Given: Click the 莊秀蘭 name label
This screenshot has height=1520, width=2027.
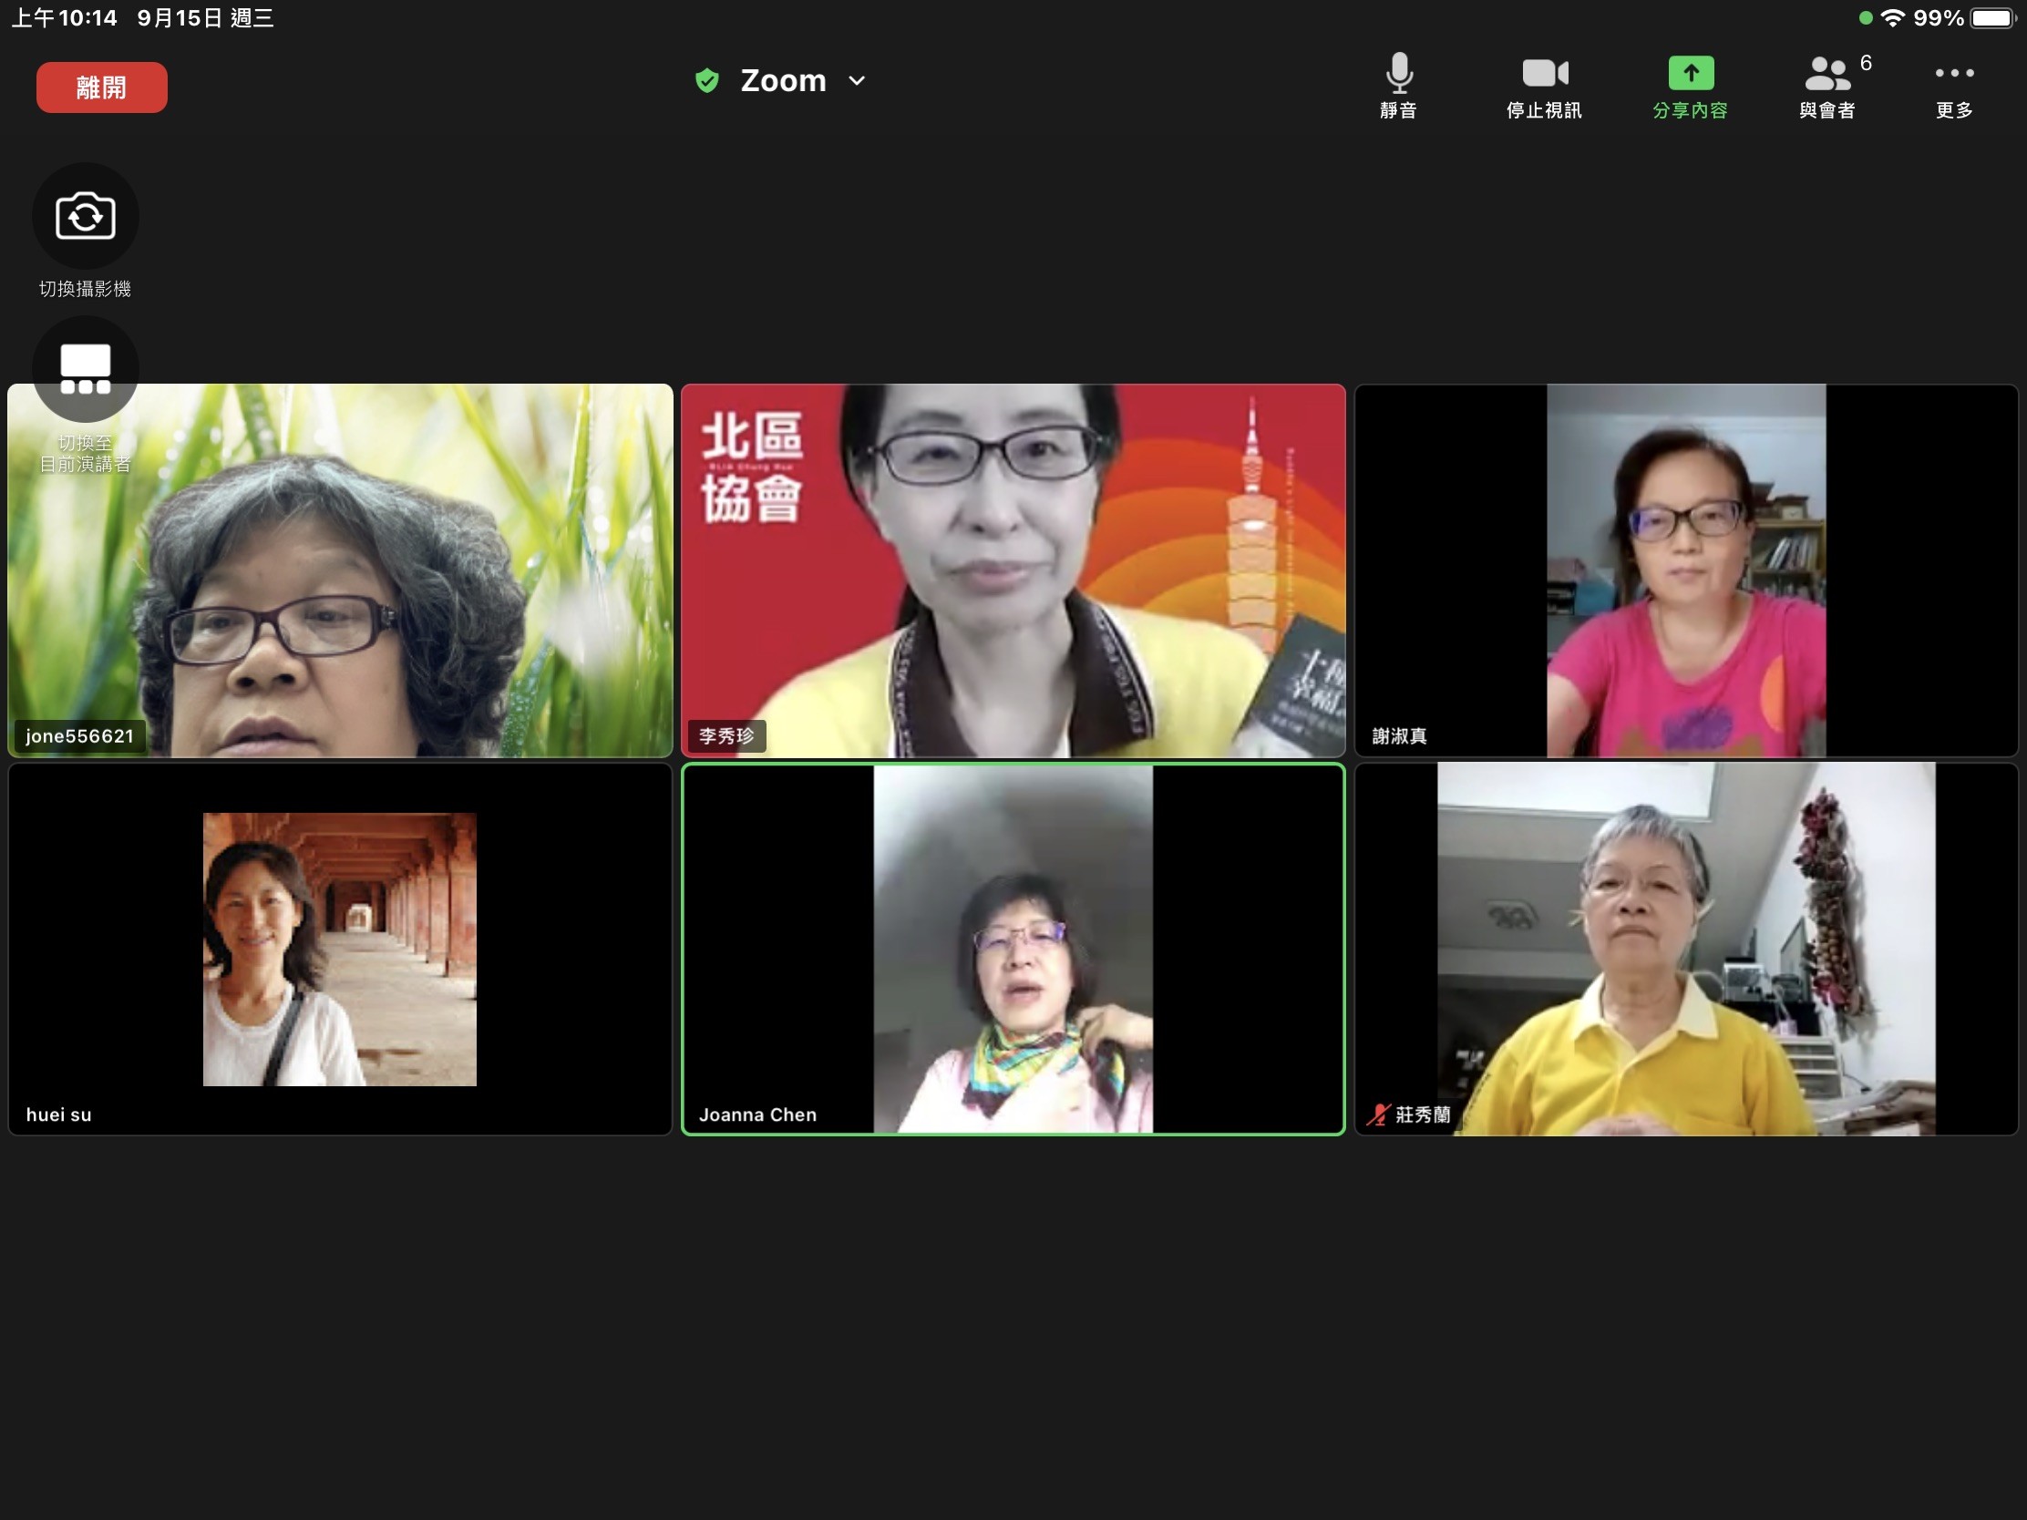Looking at the screenshot, I should 1422,1114.
